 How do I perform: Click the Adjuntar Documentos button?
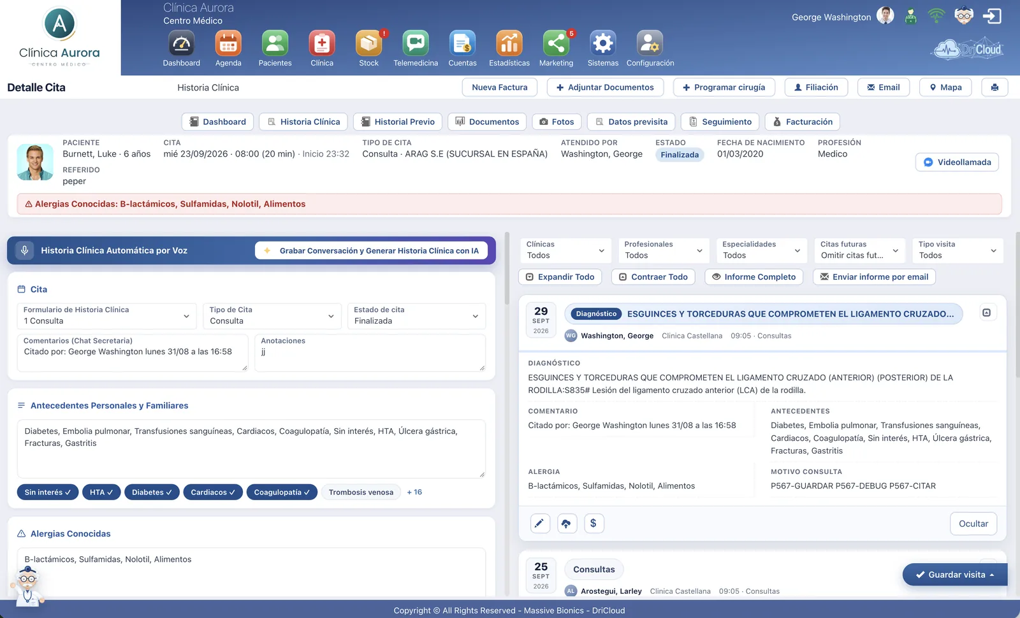click(x=605, y=87)
